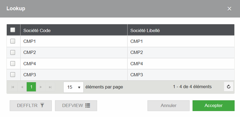Click the Annuler button
The height and width of the screenshot is (117, 240).
point(169,106)
